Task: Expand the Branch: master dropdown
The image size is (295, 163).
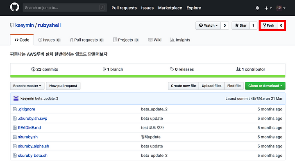Action: [x=27, y=86]
